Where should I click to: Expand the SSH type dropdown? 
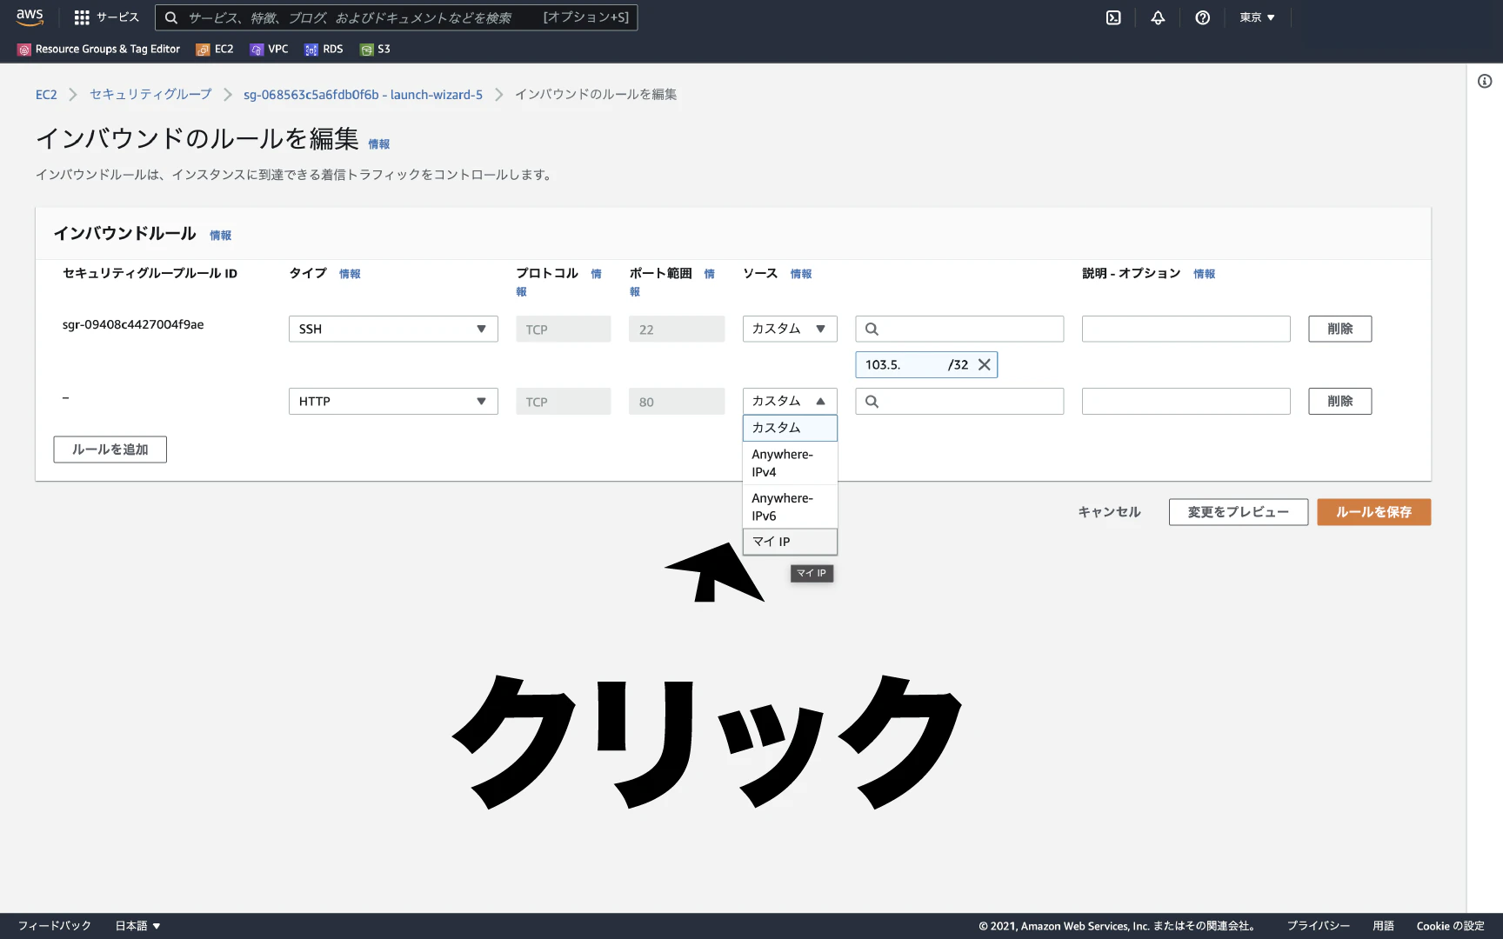(393, 329)
